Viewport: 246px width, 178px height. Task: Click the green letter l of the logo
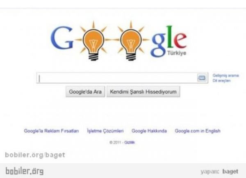pyautogui.click(x=170, y=37)
